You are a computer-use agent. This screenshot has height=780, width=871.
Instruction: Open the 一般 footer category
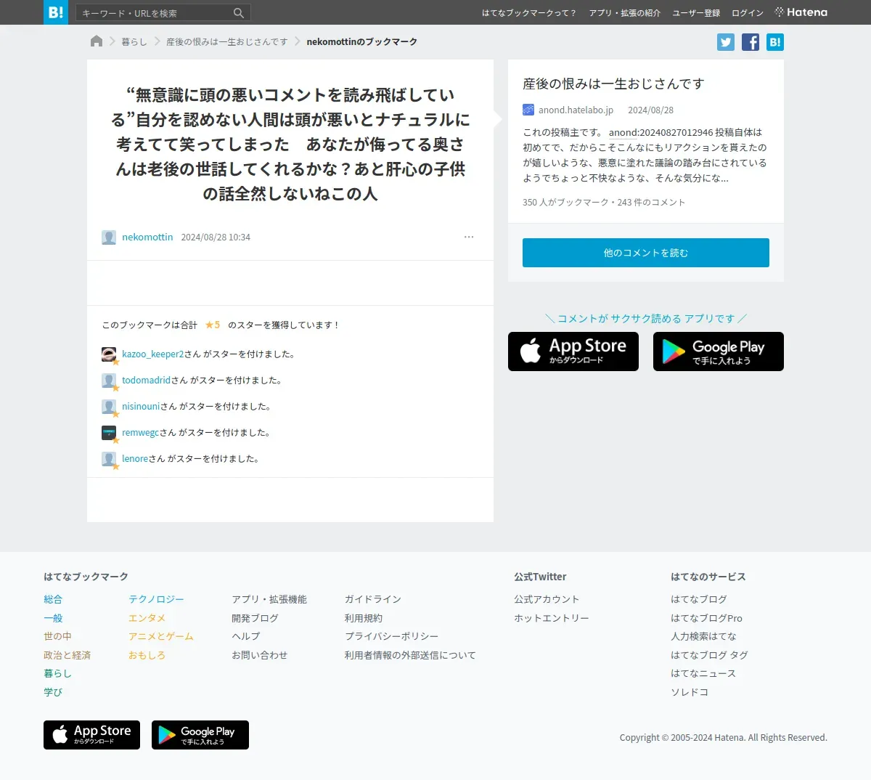[53, 619]
